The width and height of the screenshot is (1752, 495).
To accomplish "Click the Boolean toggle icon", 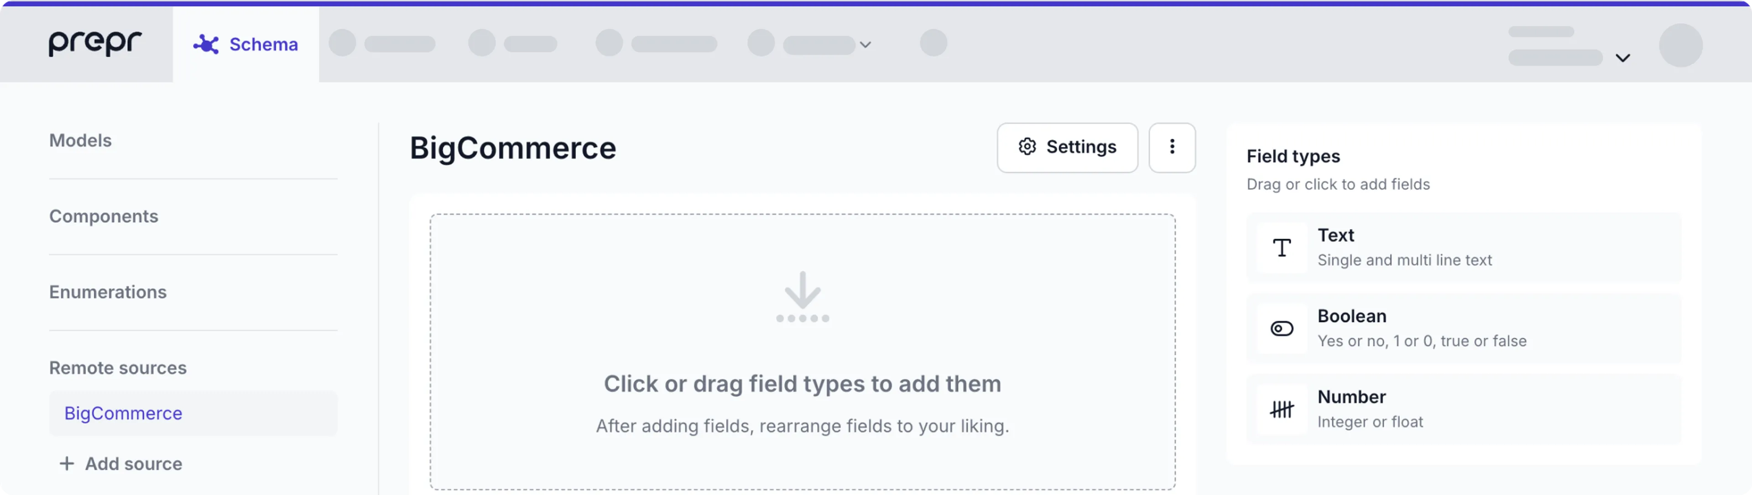I will coord(1281,329).
